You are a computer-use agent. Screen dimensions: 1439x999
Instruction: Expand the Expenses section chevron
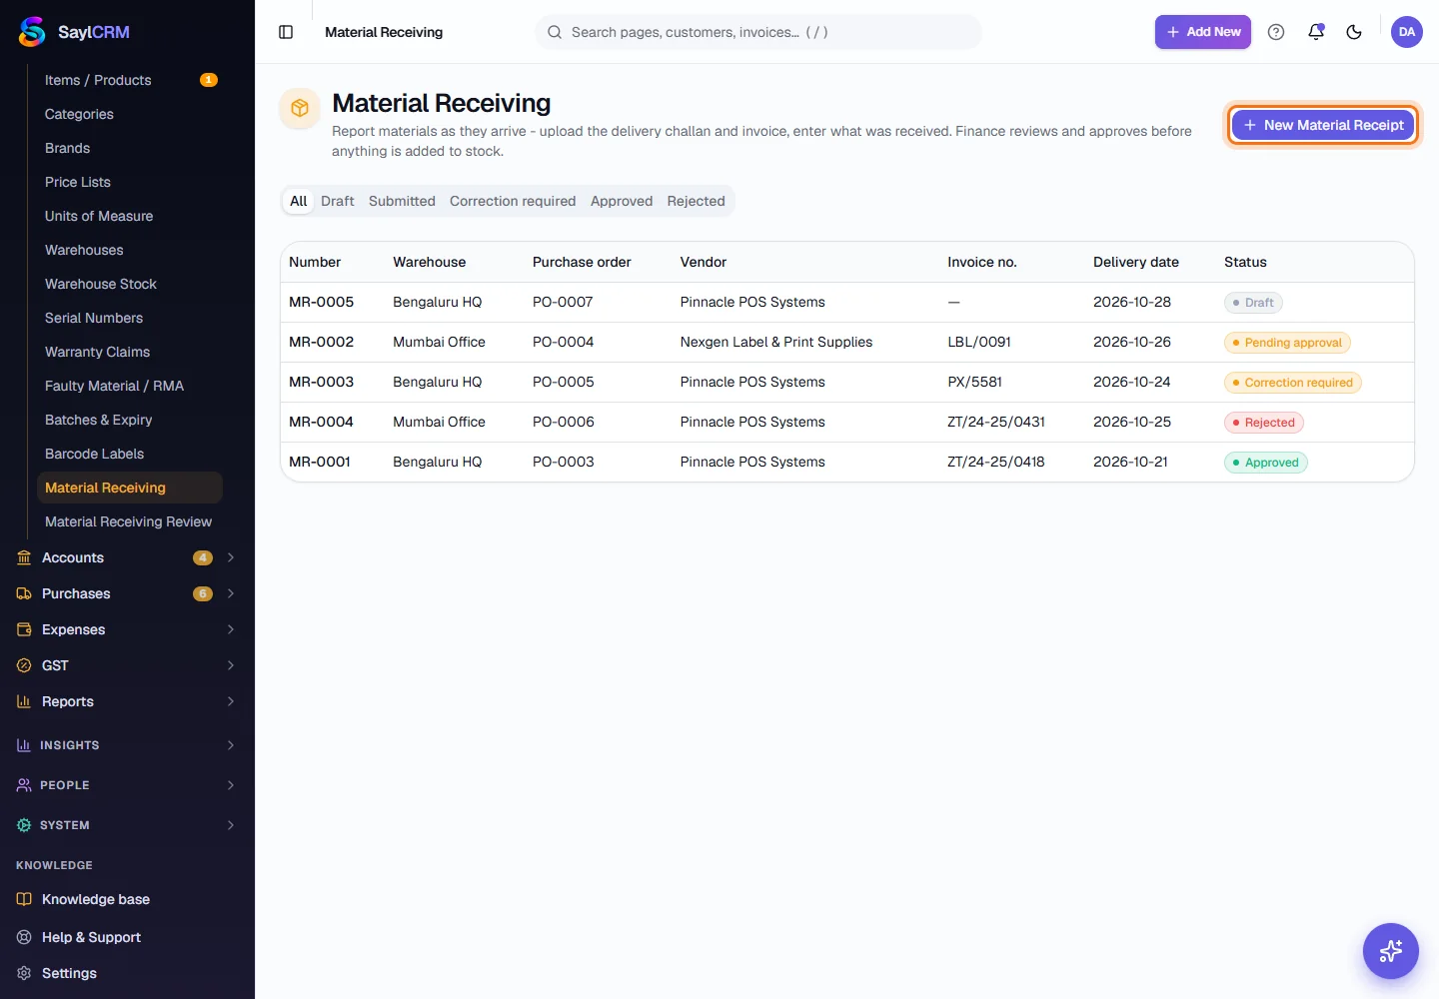pos(231,629)
